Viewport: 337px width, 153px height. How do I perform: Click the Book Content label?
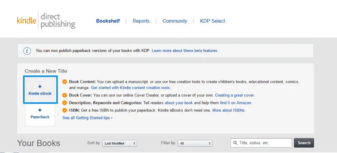(x=82, y=82)
